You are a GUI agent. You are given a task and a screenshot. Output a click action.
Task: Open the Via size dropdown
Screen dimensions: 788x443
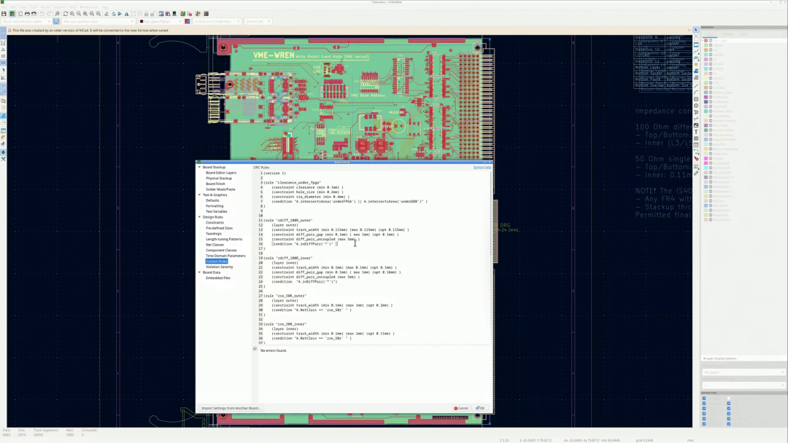click(x=98, y=22)
